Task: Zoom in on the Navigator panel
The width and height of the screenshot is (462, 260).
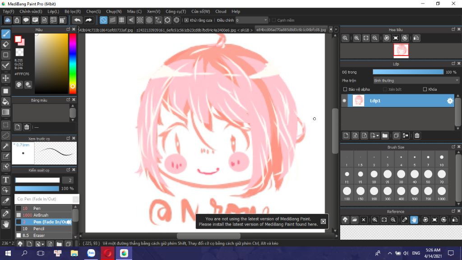Action: [356, 38]
